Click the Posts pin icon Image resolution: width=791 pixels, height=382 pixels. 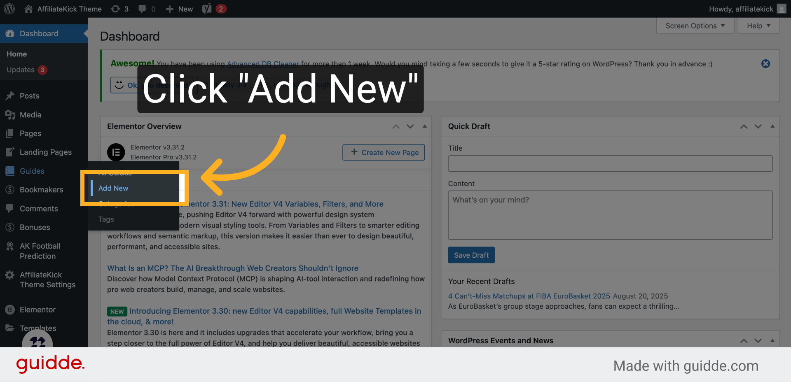pyautogui.click(x=10, y=96)
